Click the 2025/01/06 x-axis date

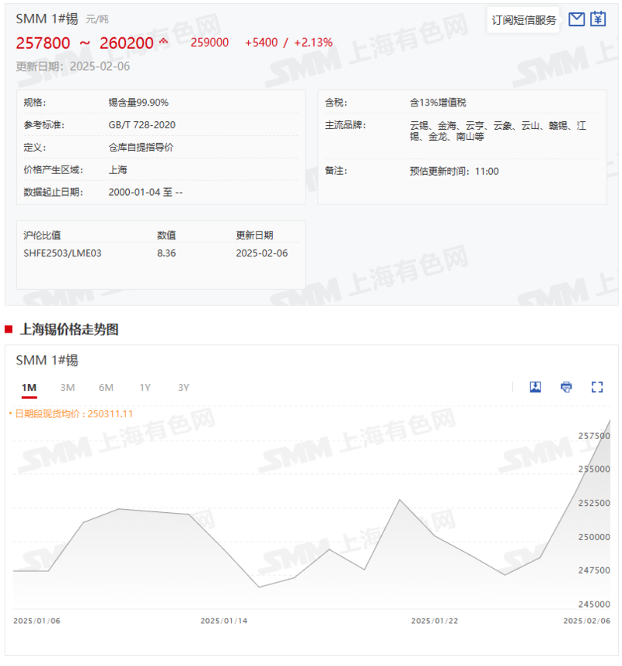pos(37,621)
